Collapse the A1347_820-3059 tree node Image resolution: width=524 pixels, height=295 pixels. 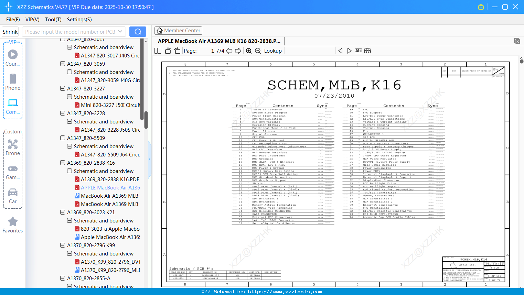tap(63, 64)
